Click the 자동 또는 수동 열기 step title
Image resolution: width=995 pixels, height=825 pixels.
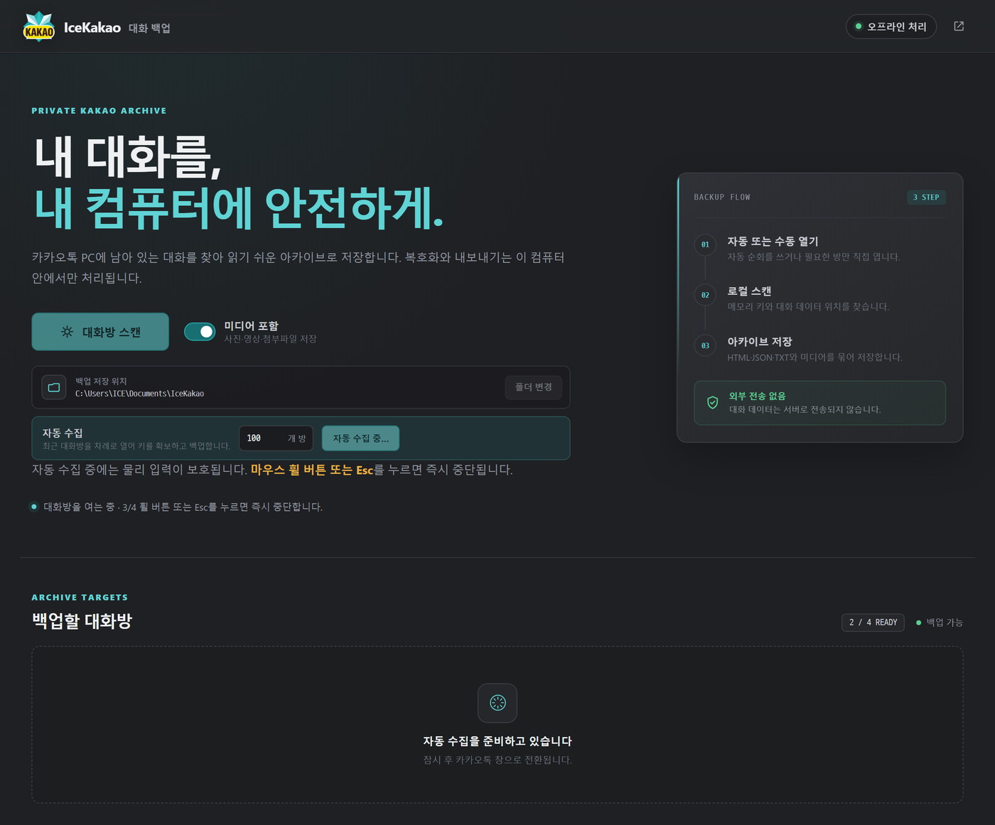click(x=773, y=242)
